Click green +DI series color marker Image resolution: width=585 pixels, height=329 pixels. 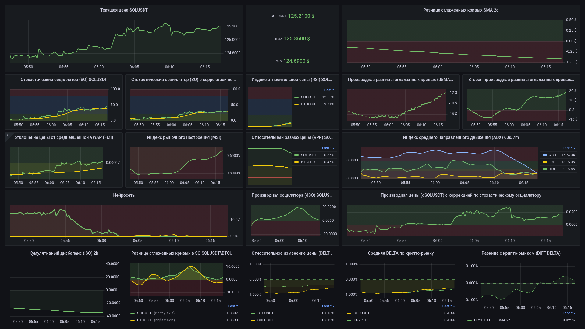(x=545, y=169)
